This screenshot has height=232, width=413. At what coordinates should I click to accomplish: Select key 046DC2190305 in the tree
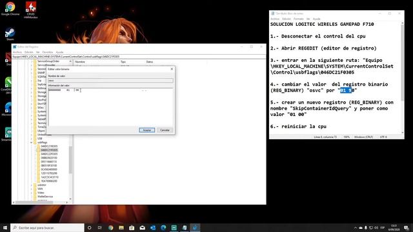49,146
